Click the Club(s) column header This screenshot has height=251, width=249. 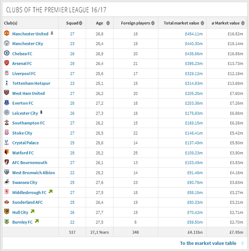click(11, 23)
